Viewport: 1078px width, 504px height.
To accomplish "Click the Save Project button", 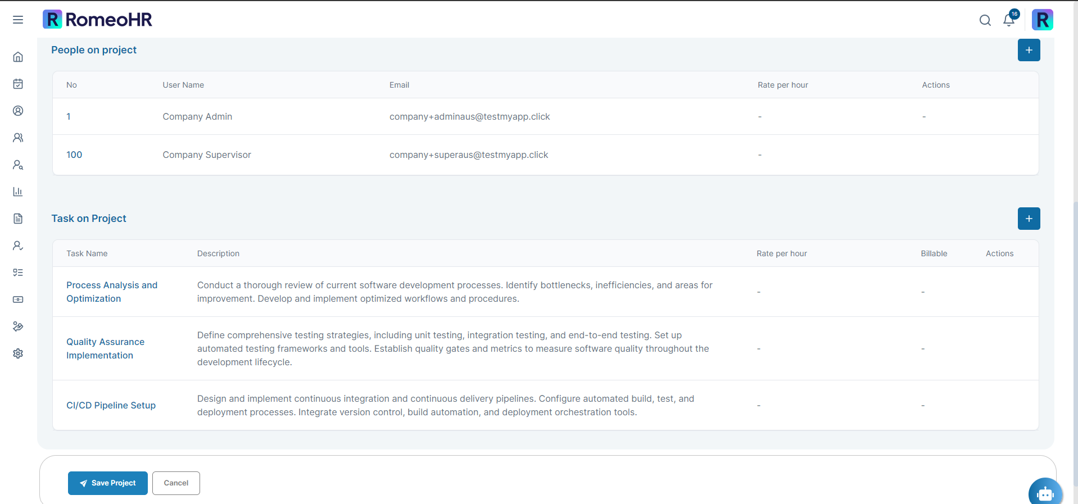I will pyautogui.click(x=108, y=483).
